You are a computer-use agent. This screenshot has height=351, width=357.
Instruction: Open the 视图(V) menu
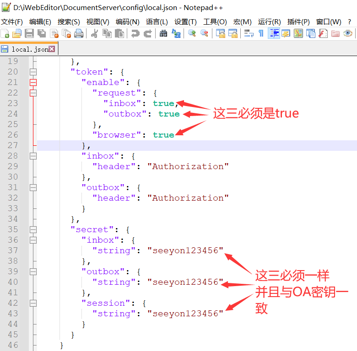(x=97, y=22)
